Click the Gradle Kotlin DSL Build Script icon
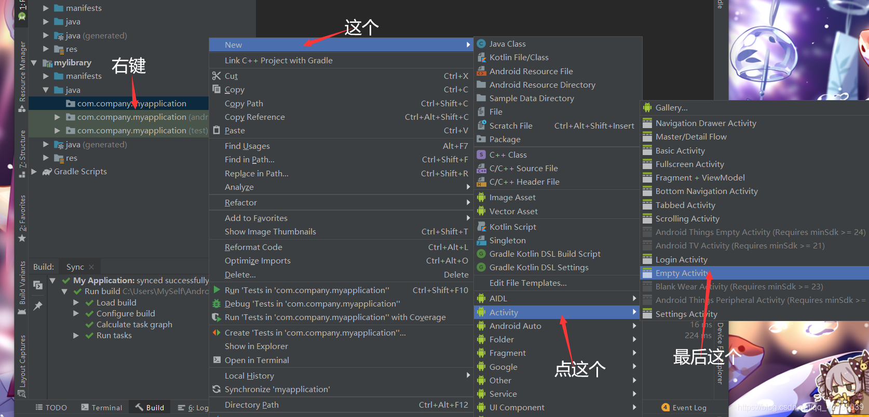869x417 pixels. (x=481, y=254)
